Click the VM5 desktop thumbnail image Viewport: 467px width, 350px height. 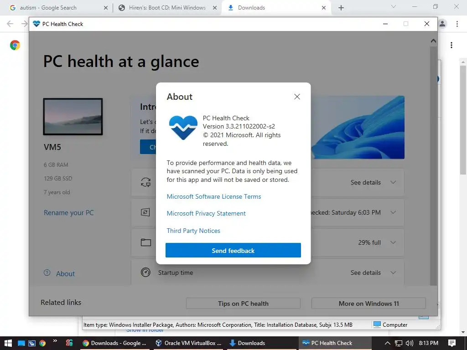pos(73,117)
